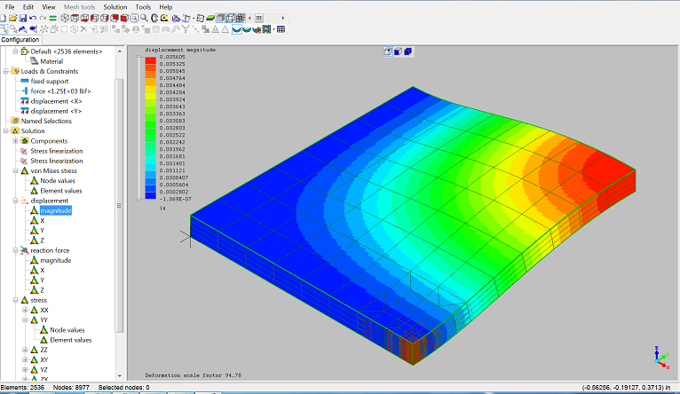Collapse the stress YY node

pyautogui.click(x=25, y=319)
